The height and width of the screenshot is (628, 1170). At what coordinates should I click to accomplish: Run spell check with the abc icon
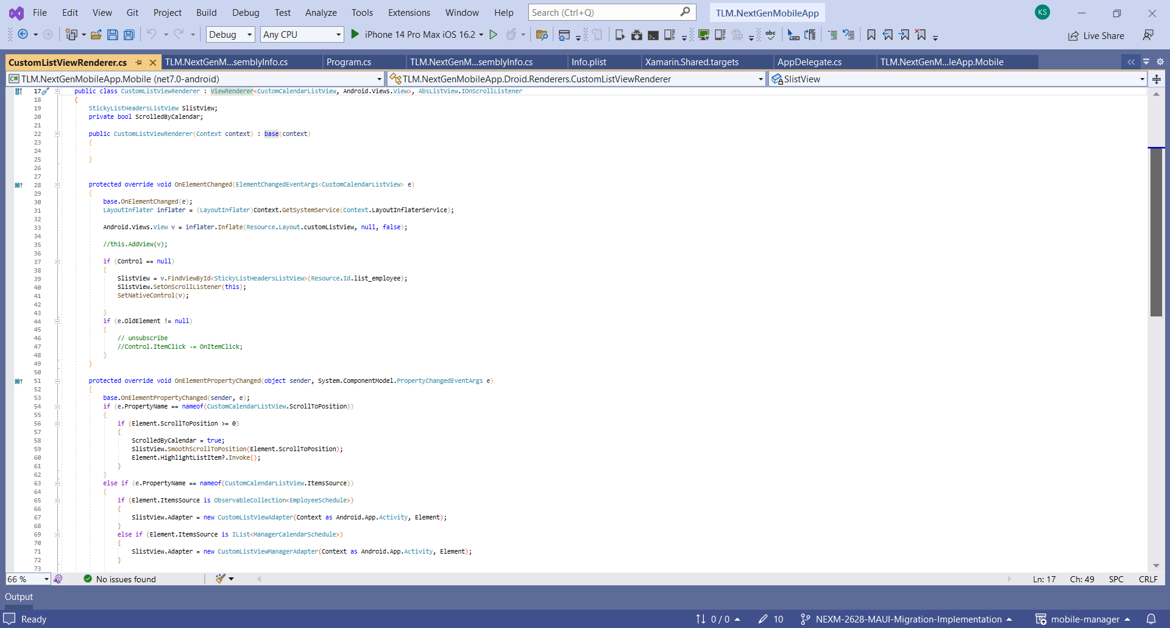[770, 35]
